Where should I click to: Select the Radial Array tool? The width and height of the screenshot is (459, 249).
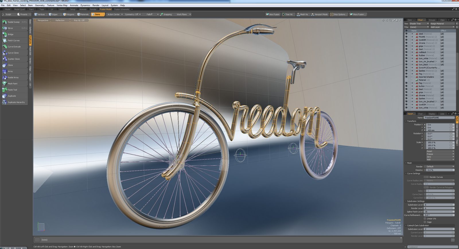point(15,77)
